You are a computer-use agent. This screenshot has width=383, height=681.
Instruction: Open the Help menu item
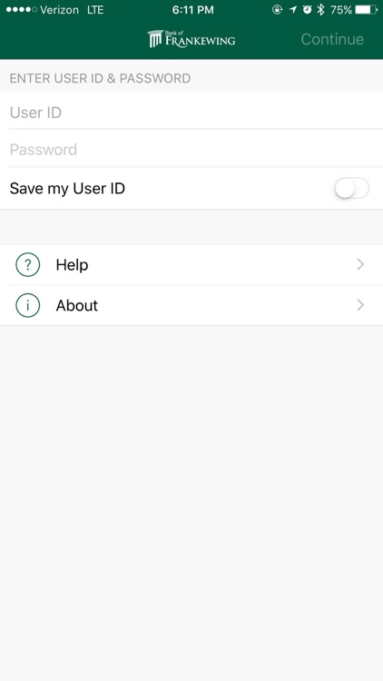(x=191, y=264)
